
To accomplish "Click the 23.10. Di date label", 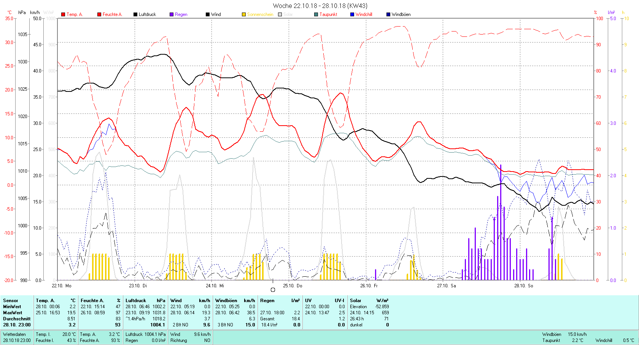I will 138,286.
